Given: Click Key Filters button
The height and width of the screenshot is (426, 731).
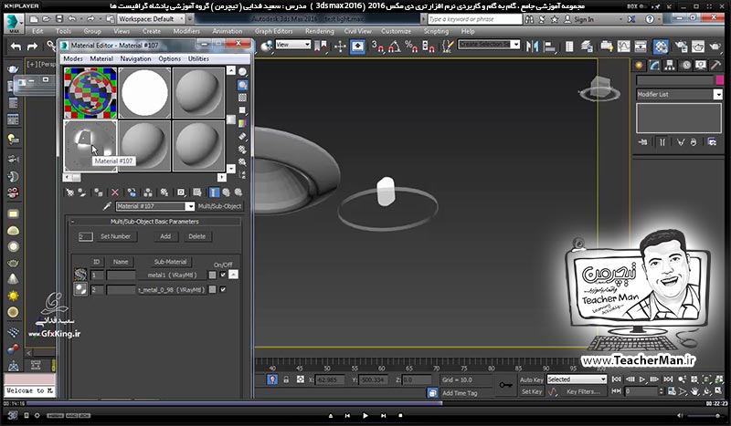Looking at the screenshot, I should pyautogui.click(x=583, y=391).
